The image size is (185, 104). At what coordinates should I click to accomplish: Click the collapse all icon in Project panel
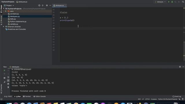point(43,5)
